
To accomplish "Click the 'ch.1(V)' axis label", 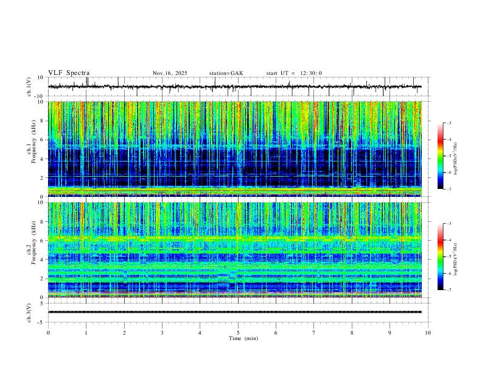I will point(29,87).
